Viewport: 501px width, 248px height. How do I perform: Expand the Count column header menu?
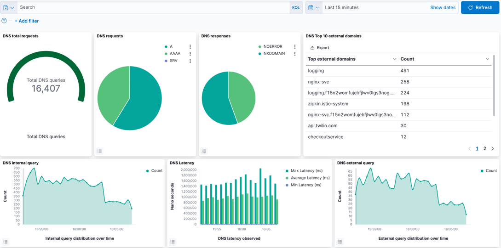tap(487, 59)
